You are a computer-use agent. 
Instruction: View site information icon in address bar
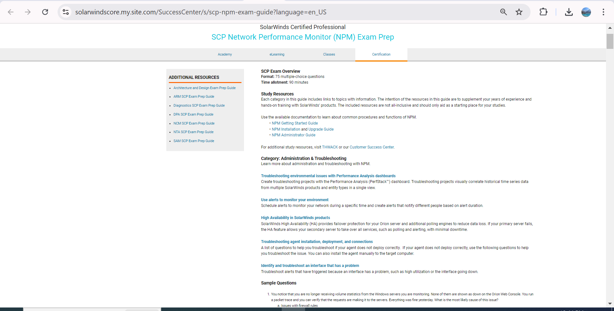[66, 12]
